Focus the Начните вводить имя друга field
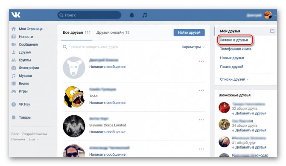The height and width of the screenshot is (166, 286). pos(94,47)
